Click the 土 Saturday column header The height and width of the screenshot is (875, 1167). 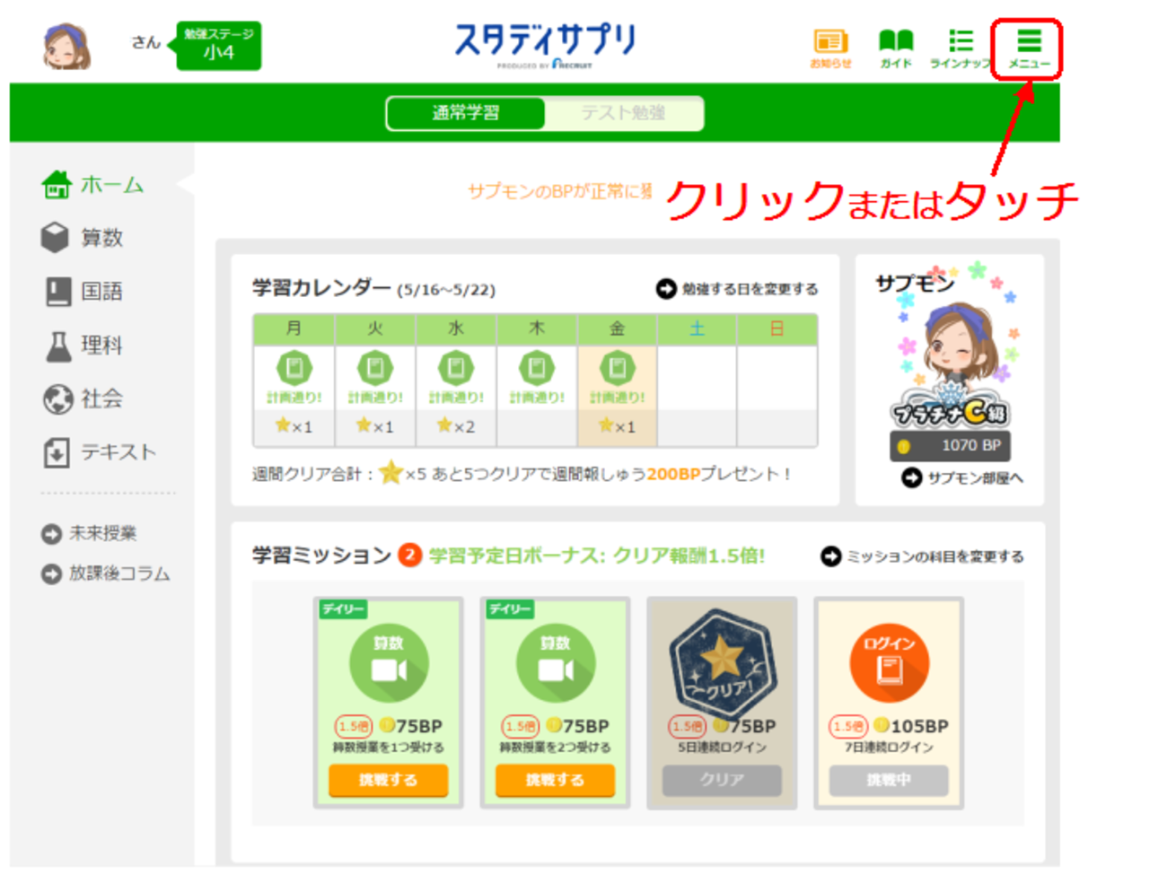(697, 329)
